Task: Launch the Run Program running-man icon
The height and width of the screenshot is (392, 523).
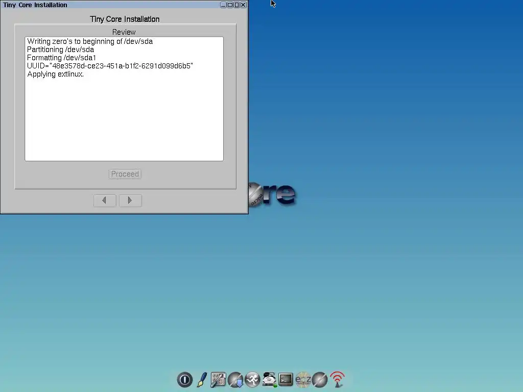Action: click(x=252, y=380)
